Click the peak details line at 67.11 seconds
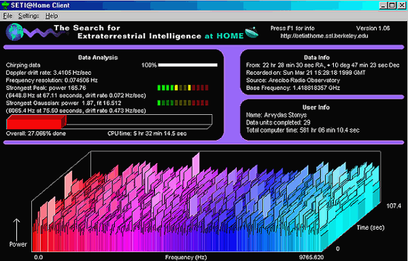 click(75, 95)
